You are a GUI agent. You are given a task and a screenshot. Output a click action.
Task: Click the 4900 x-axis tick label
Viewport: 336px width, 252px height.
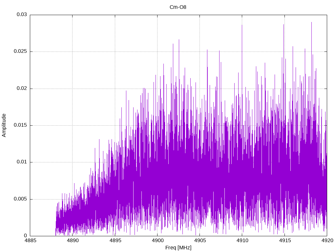[157, 241]
